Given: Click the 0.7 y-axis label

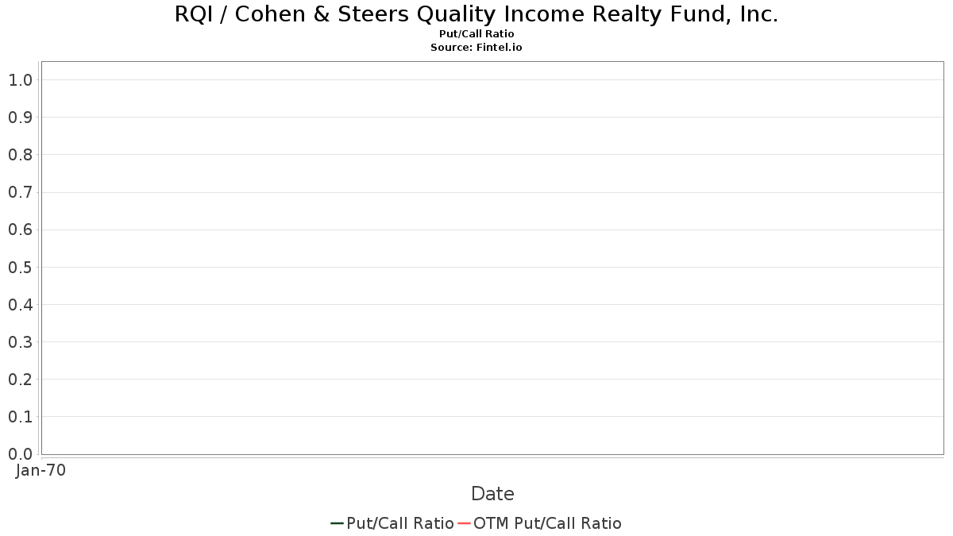Looking at the screenshot, I should pyautogui.click(x=21, y=192).
